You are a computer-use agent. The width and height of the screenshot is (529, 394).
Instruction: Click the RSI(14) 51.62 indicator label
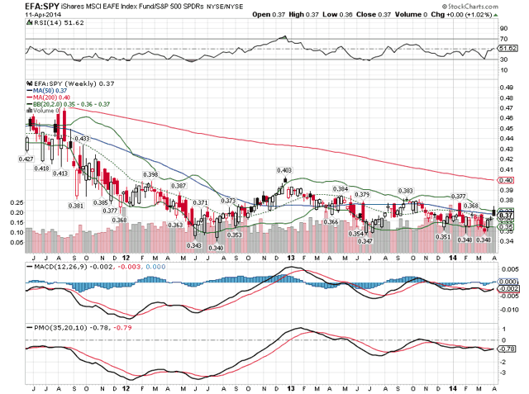click(59, 22)
